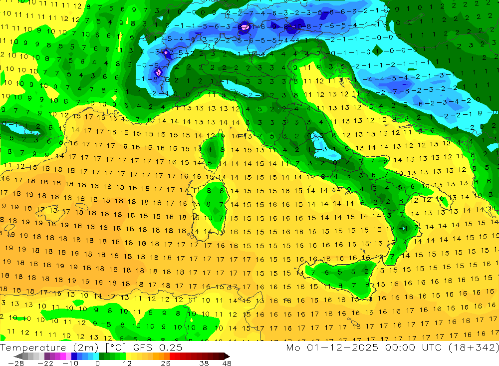Click the dark right arrow of the legend

click(227, 356)
